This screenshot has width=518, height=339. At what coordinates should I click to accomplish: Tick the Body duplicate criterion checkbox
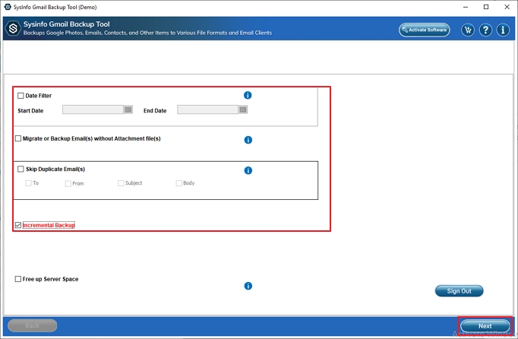pyautogui.click(x=178, y=183)
